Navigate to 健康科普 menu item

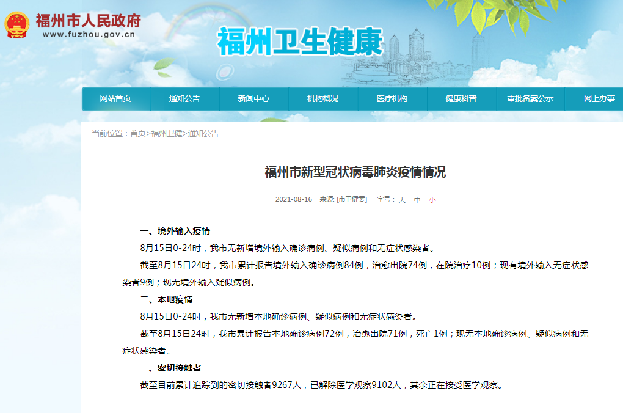pos(461,98)
